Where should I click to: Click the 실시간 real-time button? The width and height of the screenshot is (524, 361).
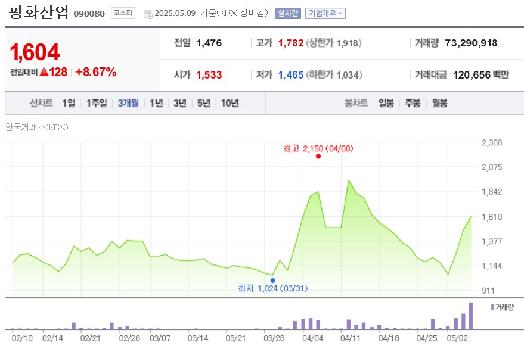(288, 13)
